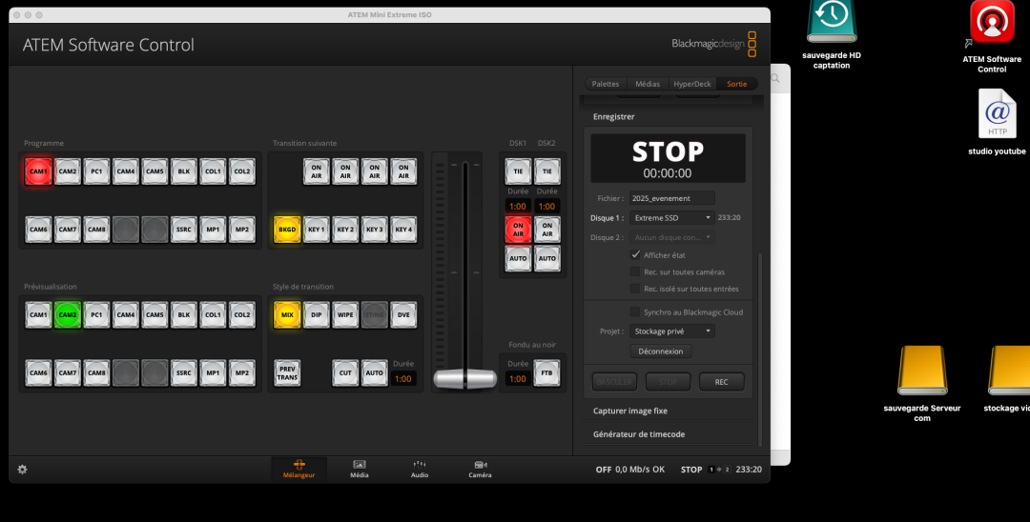The height and width of the screenshot is (522, 1030).
Task: Select sauvegarde HD captation drive icon
Action: tap(832, 34)
